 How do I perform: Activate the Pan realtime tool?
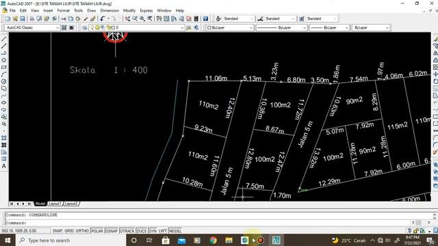(x=127, y=18)
